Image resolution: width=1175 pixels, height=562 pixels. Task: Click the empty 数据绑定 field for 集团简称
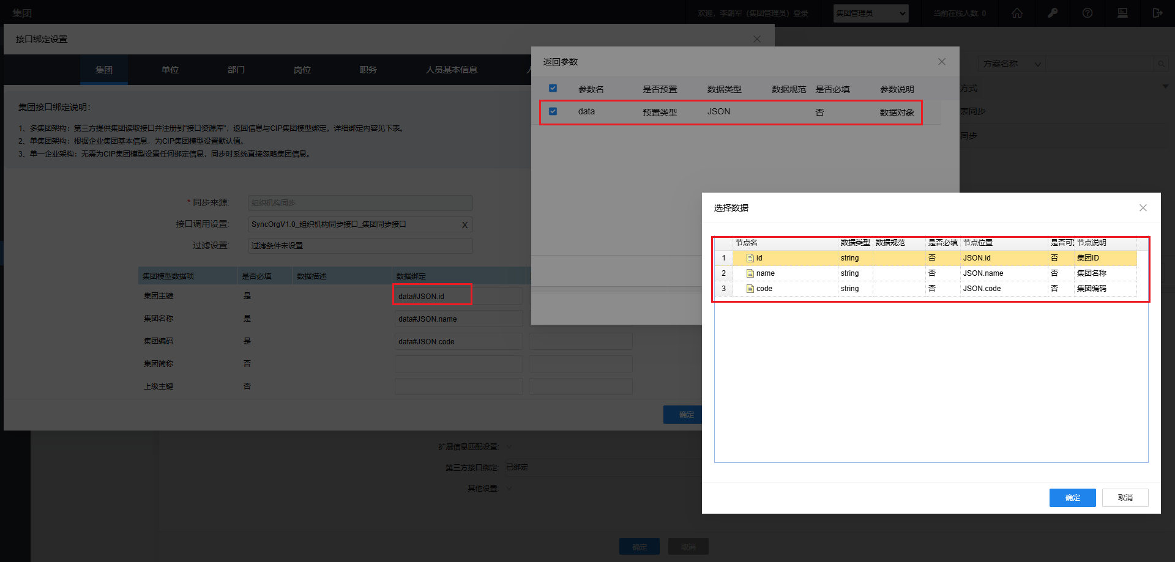click(x=459, y=364)
